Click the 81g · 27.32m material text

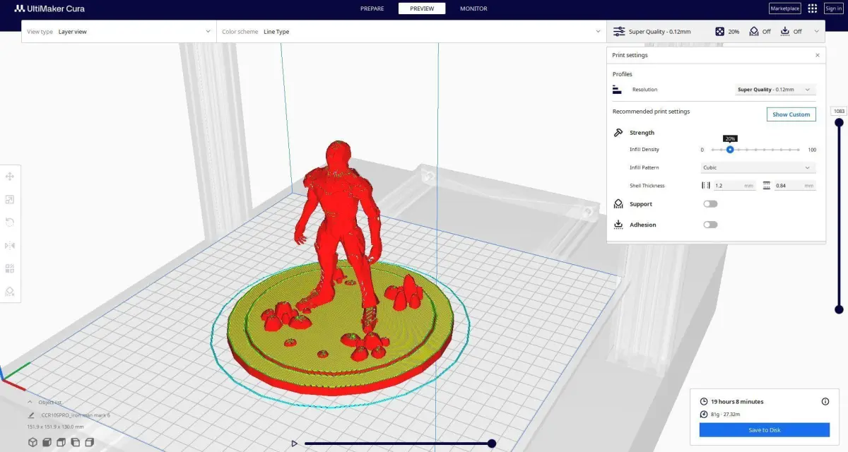(x=726, y=415)
